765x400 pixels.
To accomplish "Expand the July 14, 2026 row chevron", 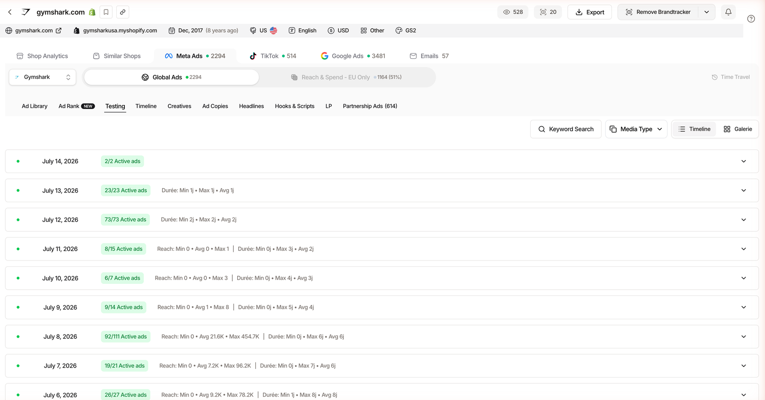I will click(743, 162).
